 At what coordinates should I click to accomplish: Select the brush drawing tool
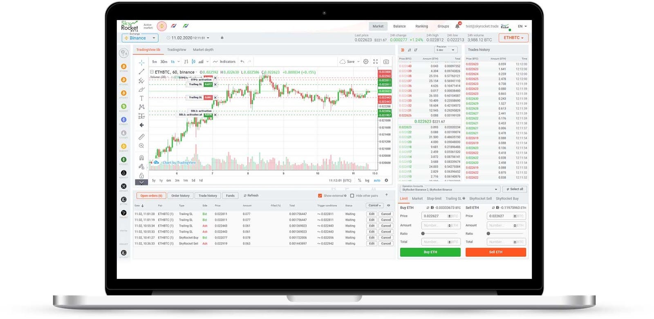[141, 89]
